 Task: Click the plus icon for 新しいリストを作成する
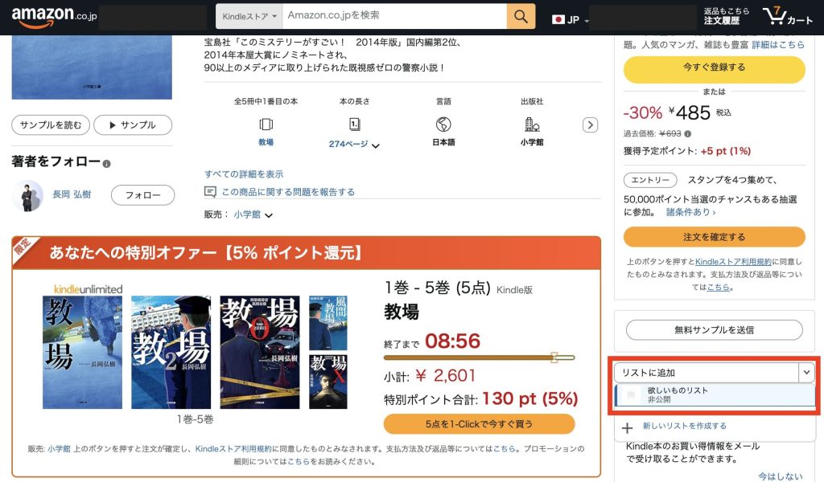[627, 428]
